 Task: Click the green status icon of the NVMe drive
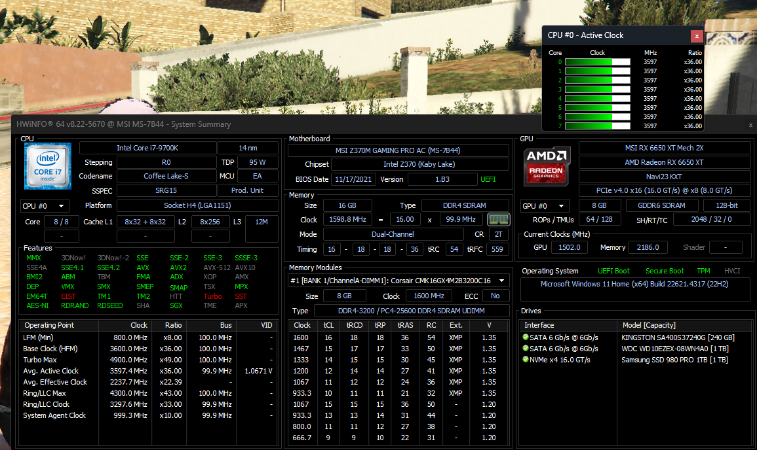coord(525,359)
